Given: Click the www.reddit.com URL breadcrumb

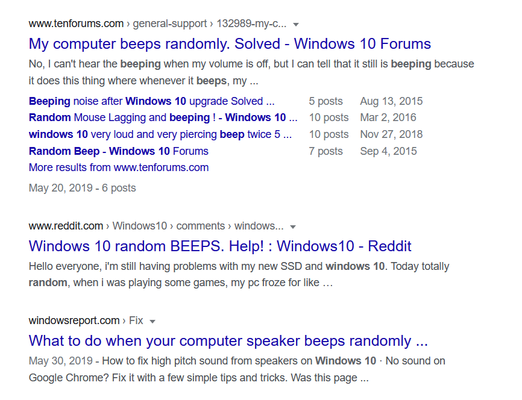Looking at the screenshot, I should [x=66, y=227].
